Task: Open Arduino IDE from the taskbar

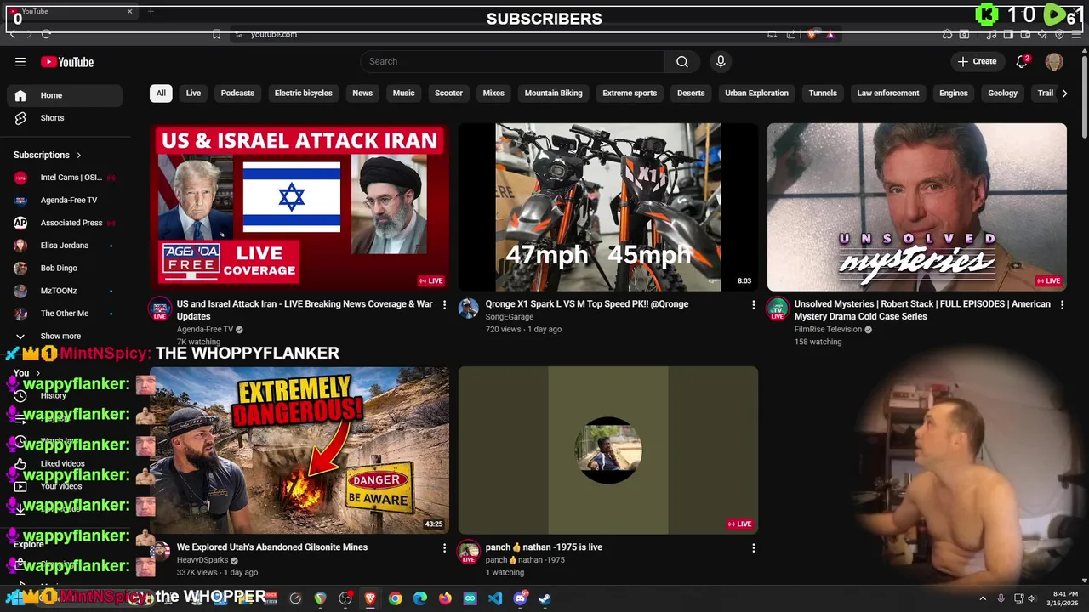Action: tap(470, 598)
